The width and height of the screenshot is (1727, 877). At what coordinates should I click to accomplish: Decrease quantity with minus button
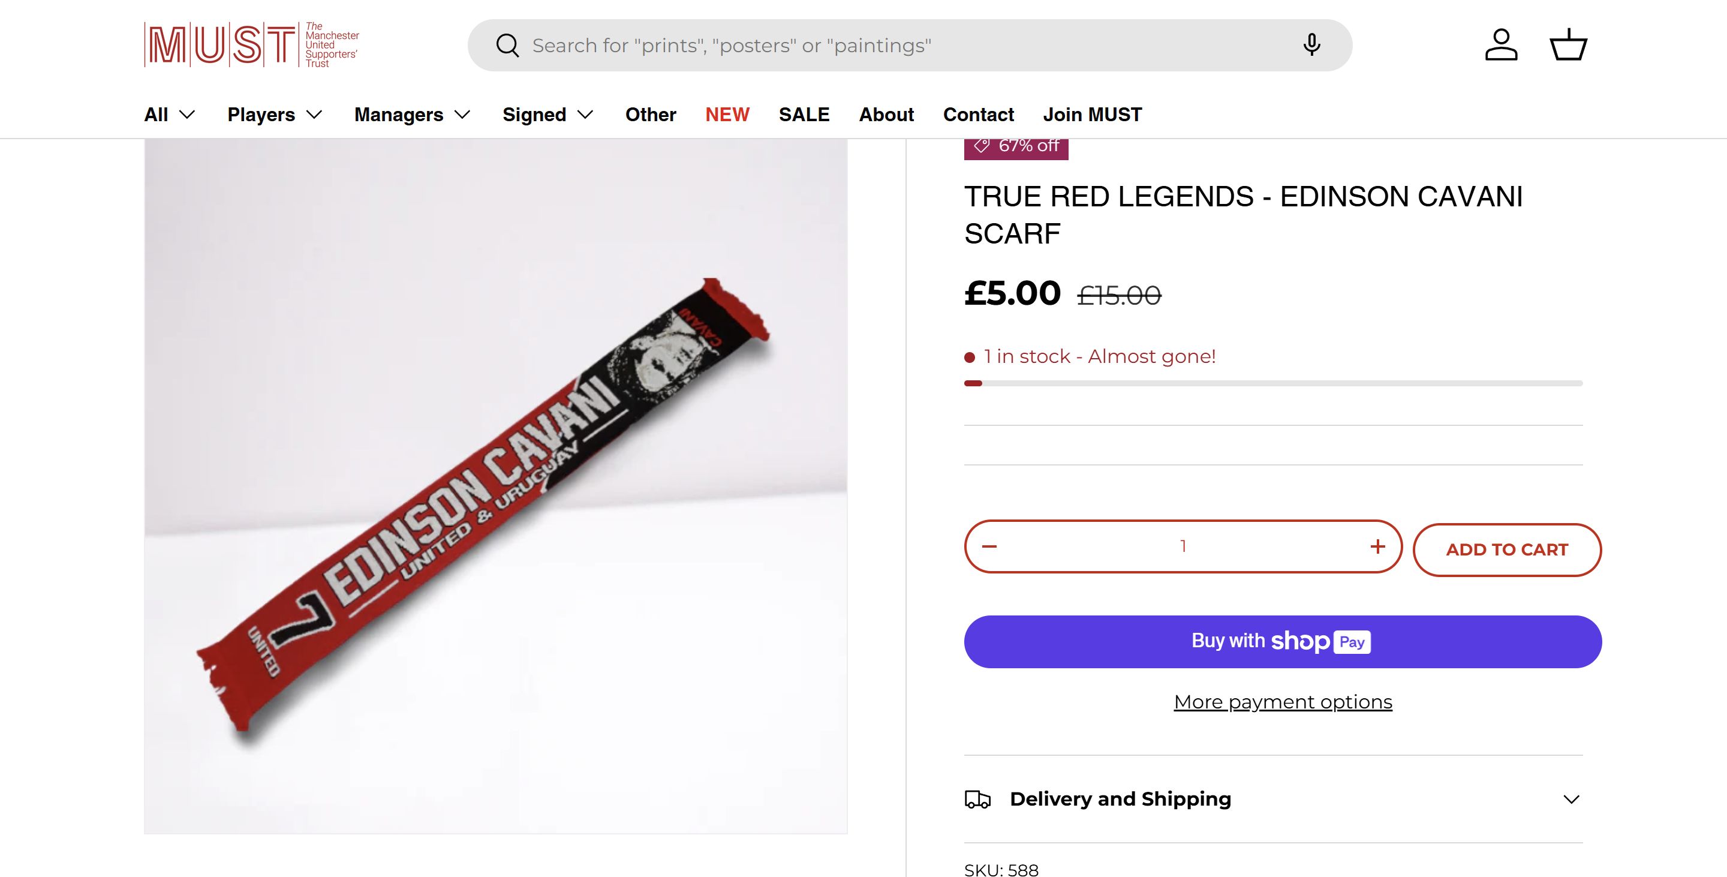(989, 546)
